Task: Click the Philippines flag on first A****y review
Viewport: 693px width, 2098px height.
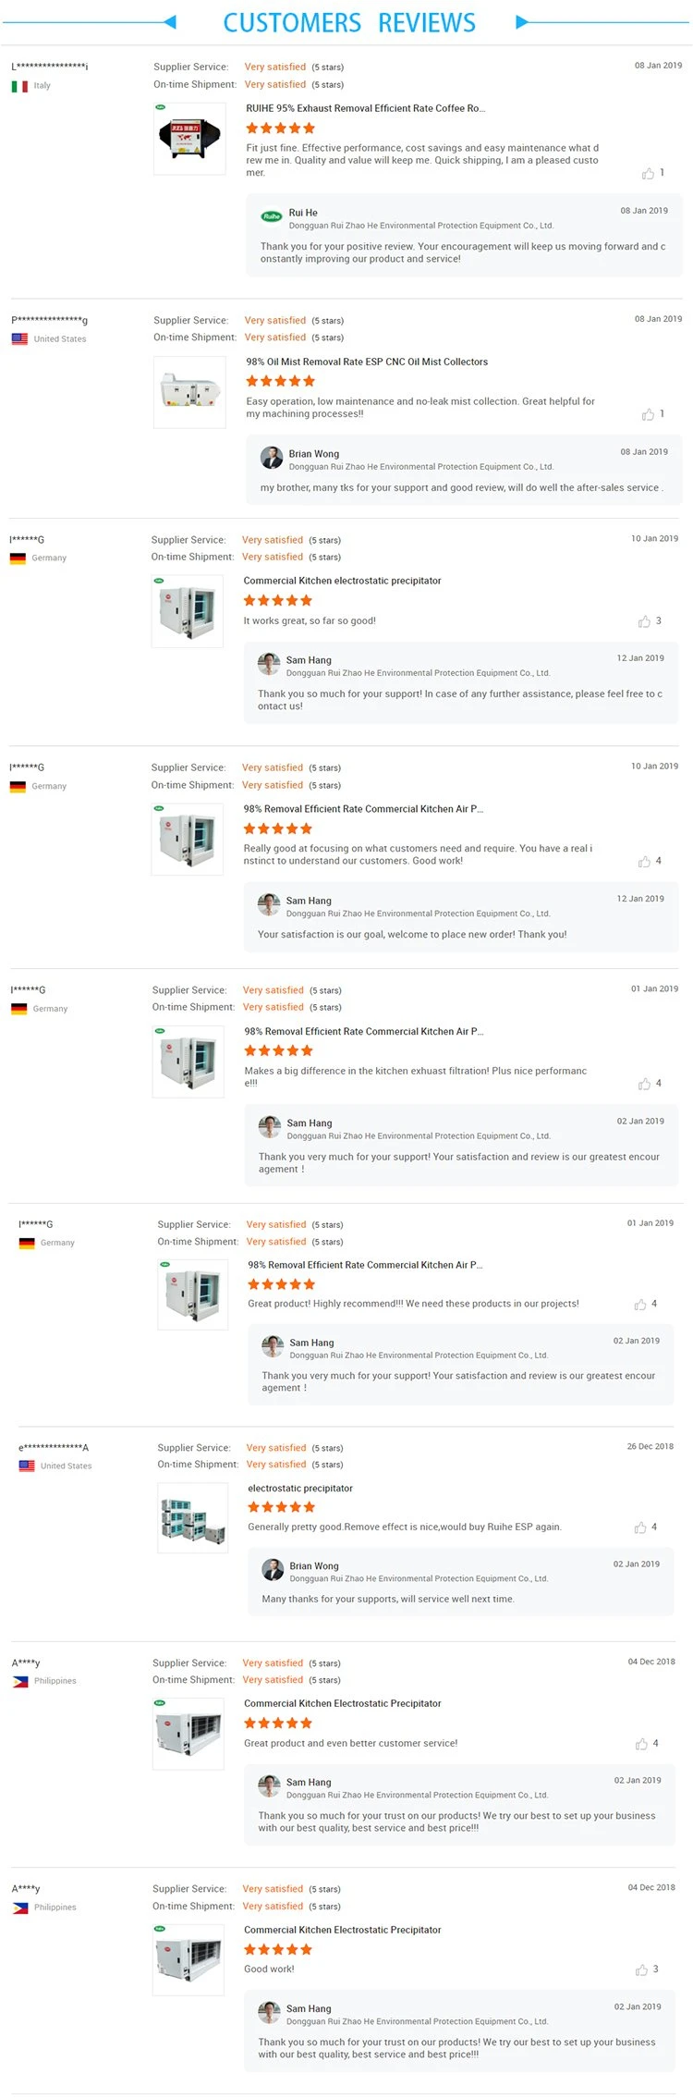Action: pyautogui.click(x=20, y=1681)
